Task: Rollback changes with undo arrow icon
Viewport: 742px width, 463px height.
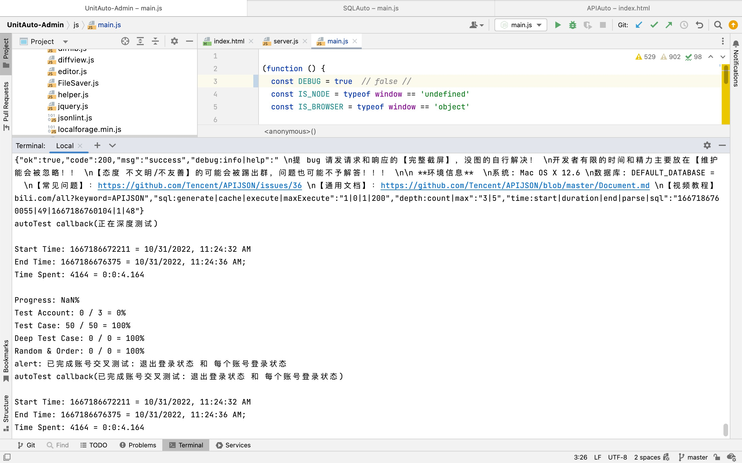Action: click(x=699, y=25)
